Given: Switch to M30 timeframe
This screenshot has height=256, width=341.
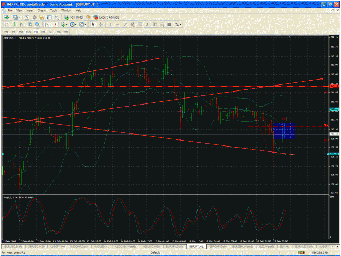Looking at the screenshot, I should tap(28, 32).
